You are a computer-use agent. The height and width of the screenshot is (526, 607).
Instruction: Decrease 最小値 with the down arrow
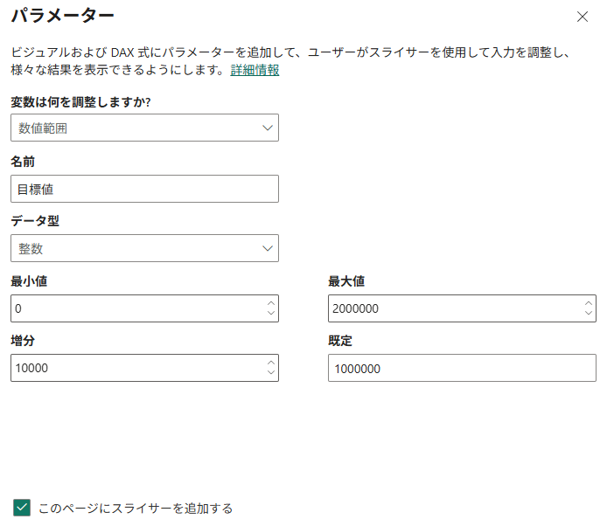click(x=270, y=314)
